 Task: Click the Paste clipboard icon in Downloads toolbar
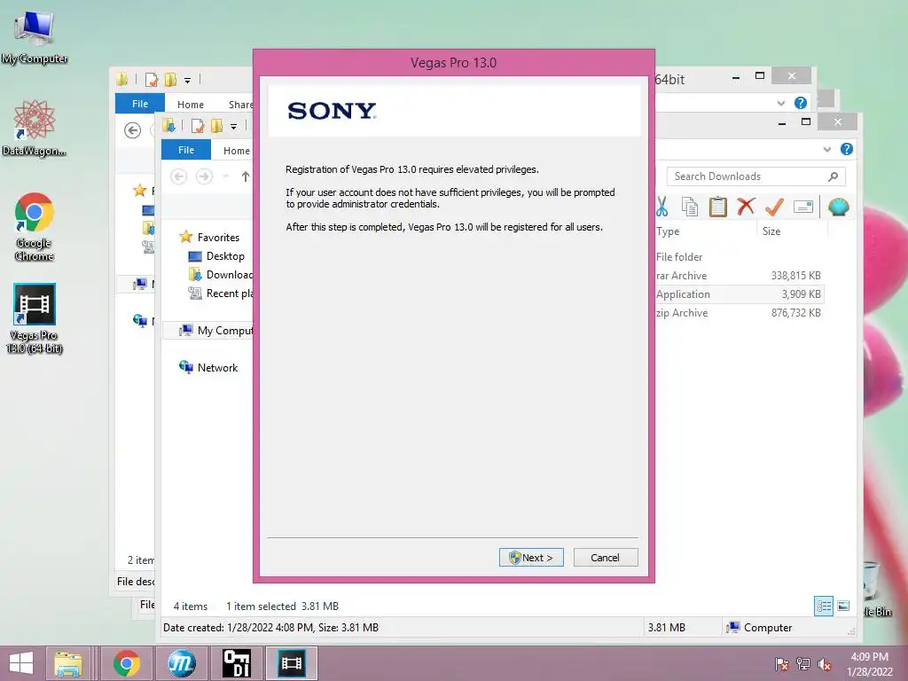718,207
